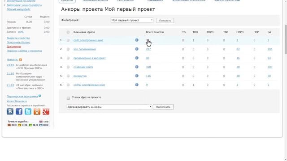Open the 24.10 news date link

[10, 65]
